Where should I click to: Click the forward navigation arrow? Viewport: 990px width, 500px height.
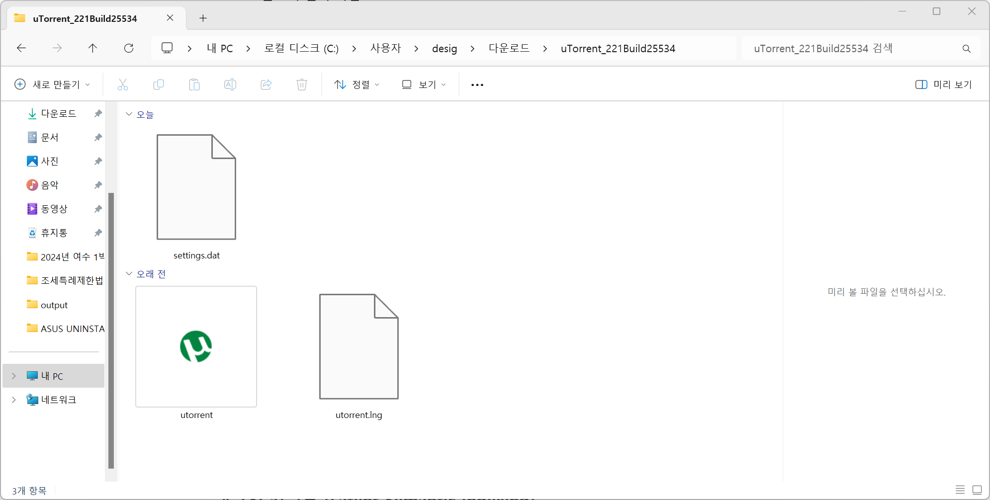point(57,48)
